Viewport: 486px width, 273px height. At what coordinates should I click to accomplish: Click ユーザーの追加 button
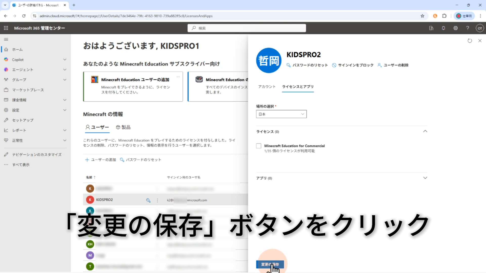(100, 160)
